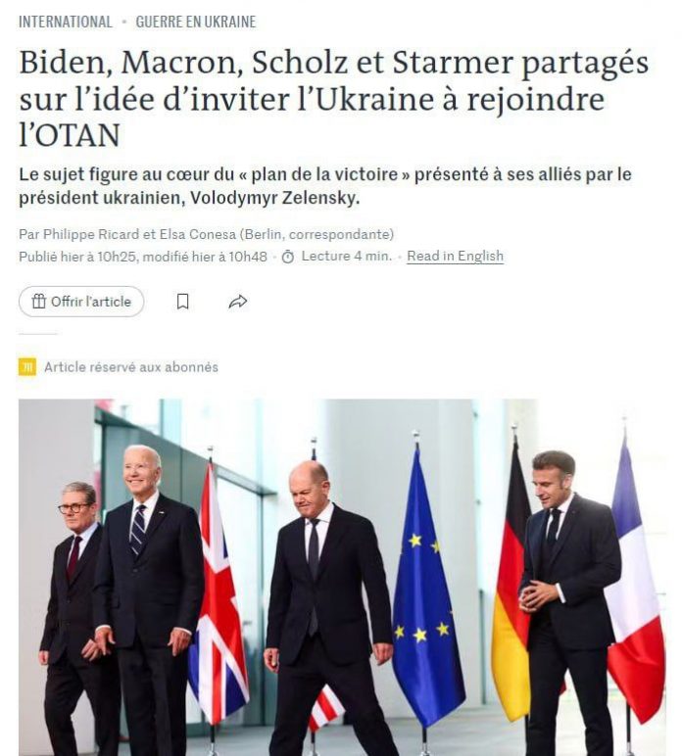
Task: Open the Read in English link
Action: tap(455, 256)
